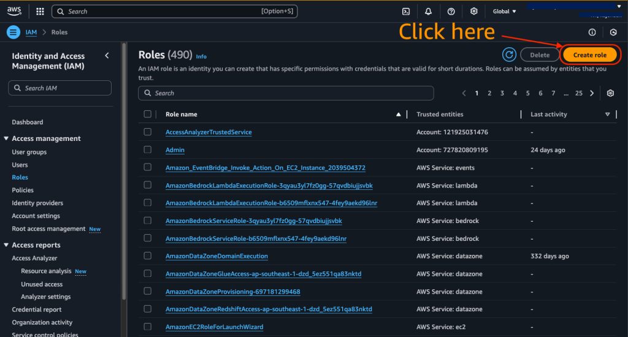Go to previous page arrow
Viewport: 628px width, 337px height.
coord(464,93)
